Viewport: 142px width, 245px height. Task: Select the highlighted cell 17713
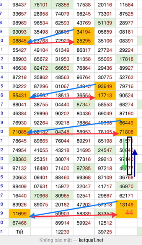(105, 95)
